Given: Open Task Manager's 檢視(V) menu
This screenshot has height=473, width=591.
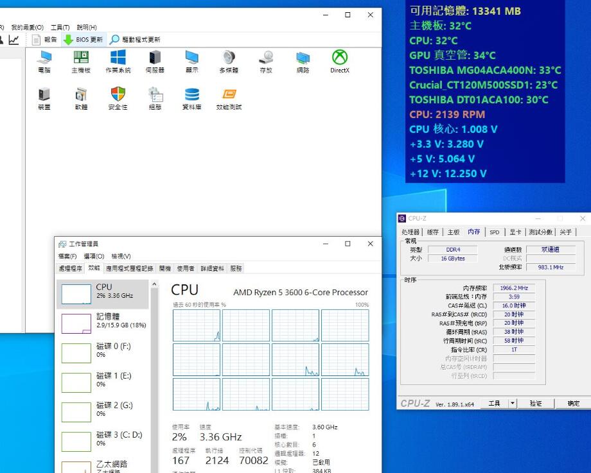Looking at the screenshot, I should click(x=121, y=256).
